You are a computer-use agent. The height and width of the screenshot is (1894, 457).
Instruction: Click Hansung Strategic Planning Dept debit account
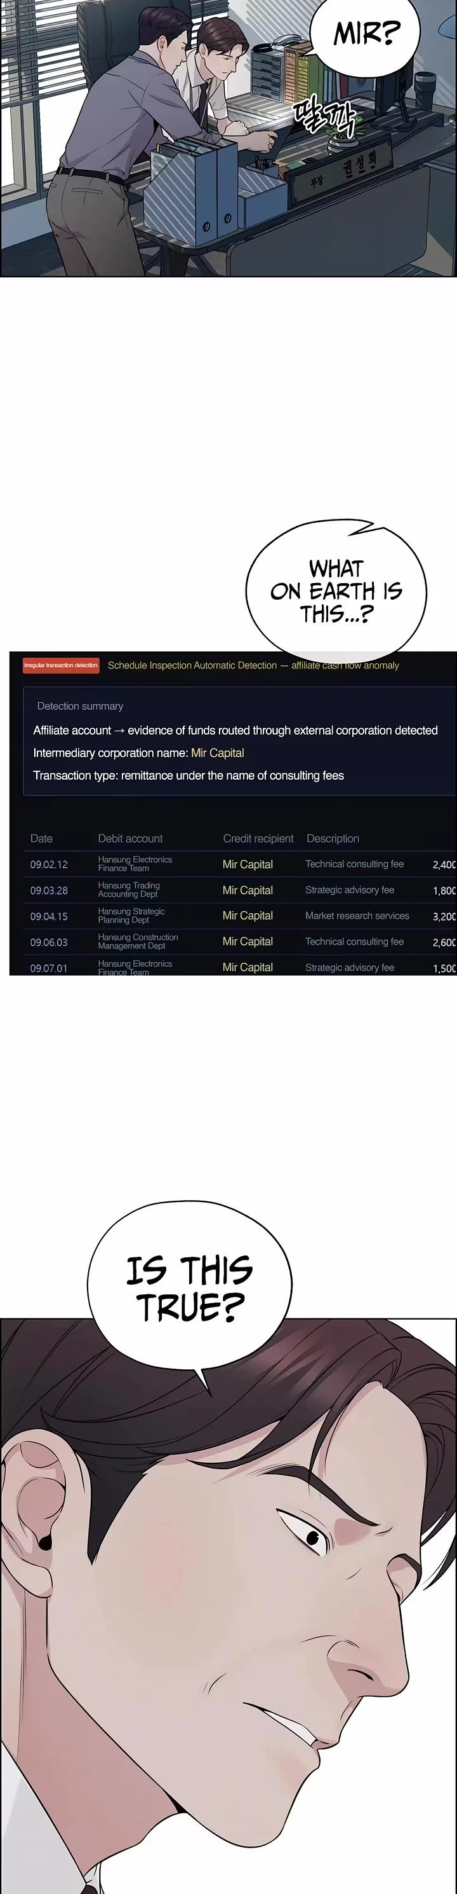131,915
